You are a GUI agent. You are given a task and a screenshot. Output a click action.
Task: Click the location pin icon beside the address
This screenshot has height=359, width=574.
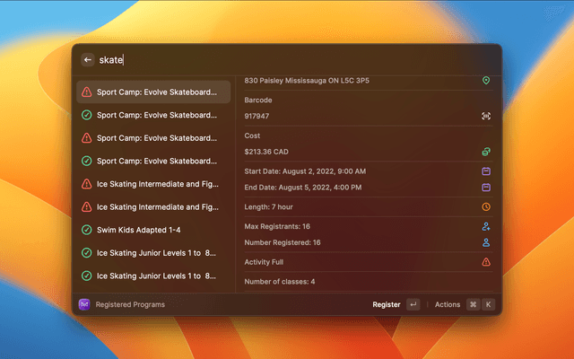(x=486, y=81)
